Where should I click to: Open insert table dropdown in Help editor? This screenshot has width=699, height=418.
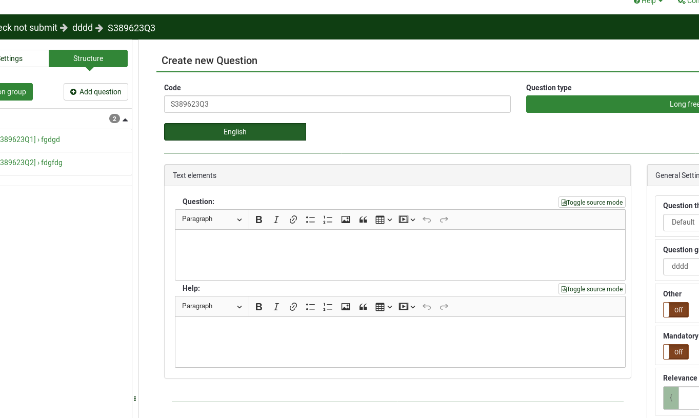384,307
